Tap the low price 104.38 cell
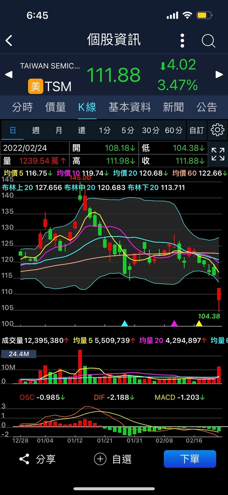Viewport: 228px width, 495px height. [173, 148]
